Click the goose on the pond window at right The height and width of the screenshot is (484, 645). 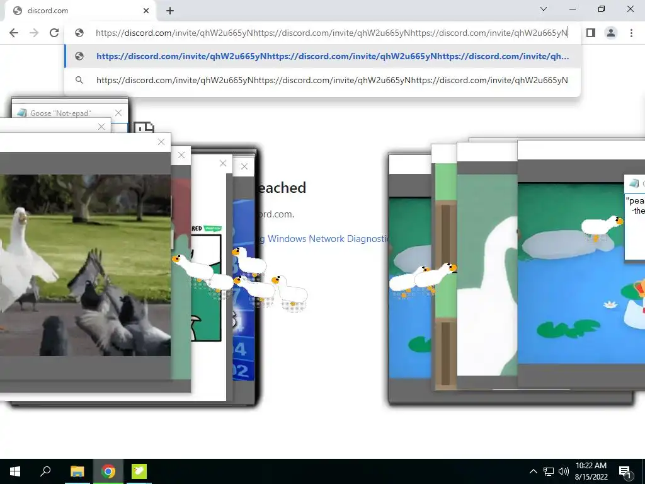602,227
